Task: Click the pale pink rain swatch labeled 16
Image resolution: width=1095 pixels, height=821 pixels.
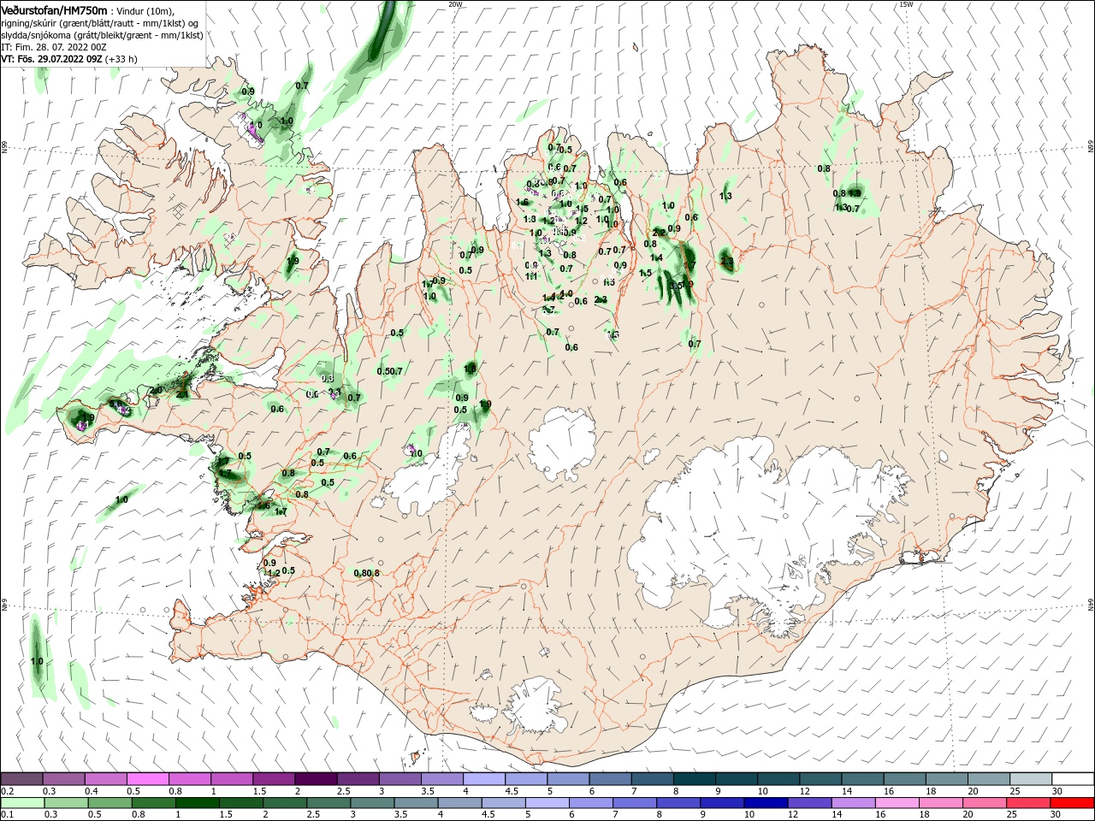Action: coord(897,803)
